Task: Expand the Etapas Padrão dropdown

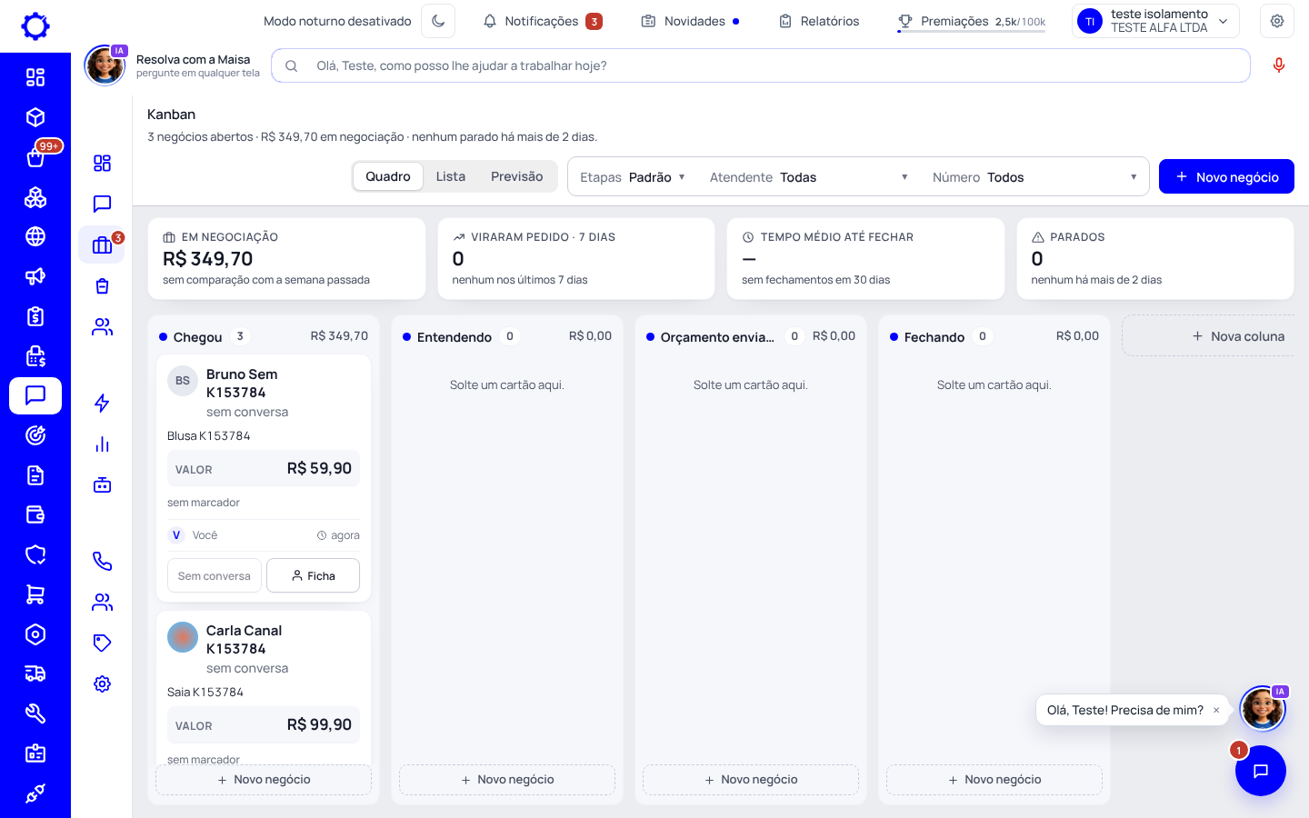Action: coord(633,177)
